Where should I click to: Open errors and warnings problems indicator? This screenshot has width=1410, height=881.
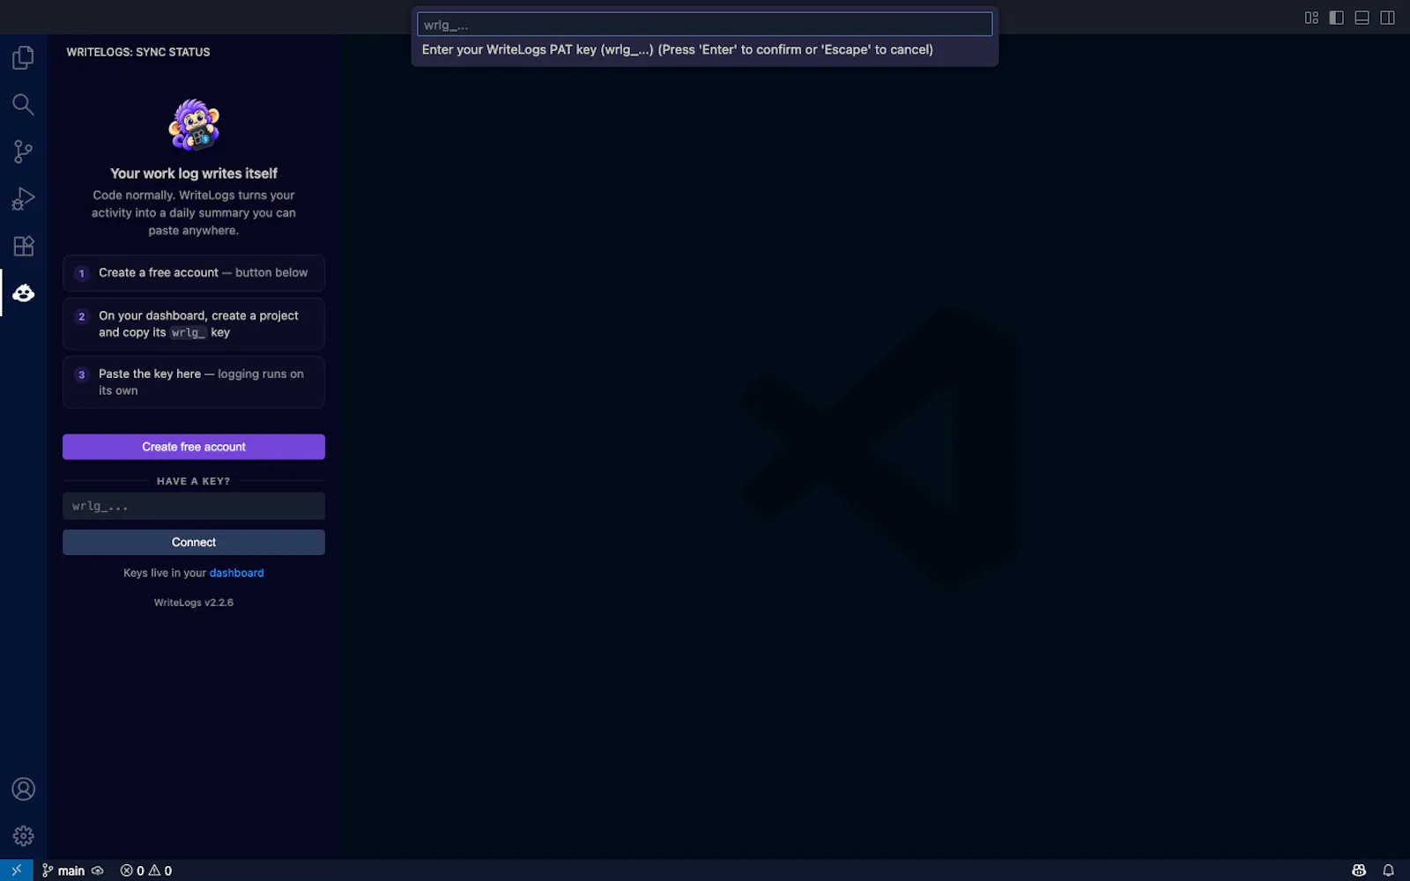click(x=146, y=870)
